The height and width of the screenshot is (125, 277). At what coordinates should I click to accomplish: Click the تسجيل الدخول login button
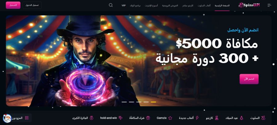click(32, 5)
